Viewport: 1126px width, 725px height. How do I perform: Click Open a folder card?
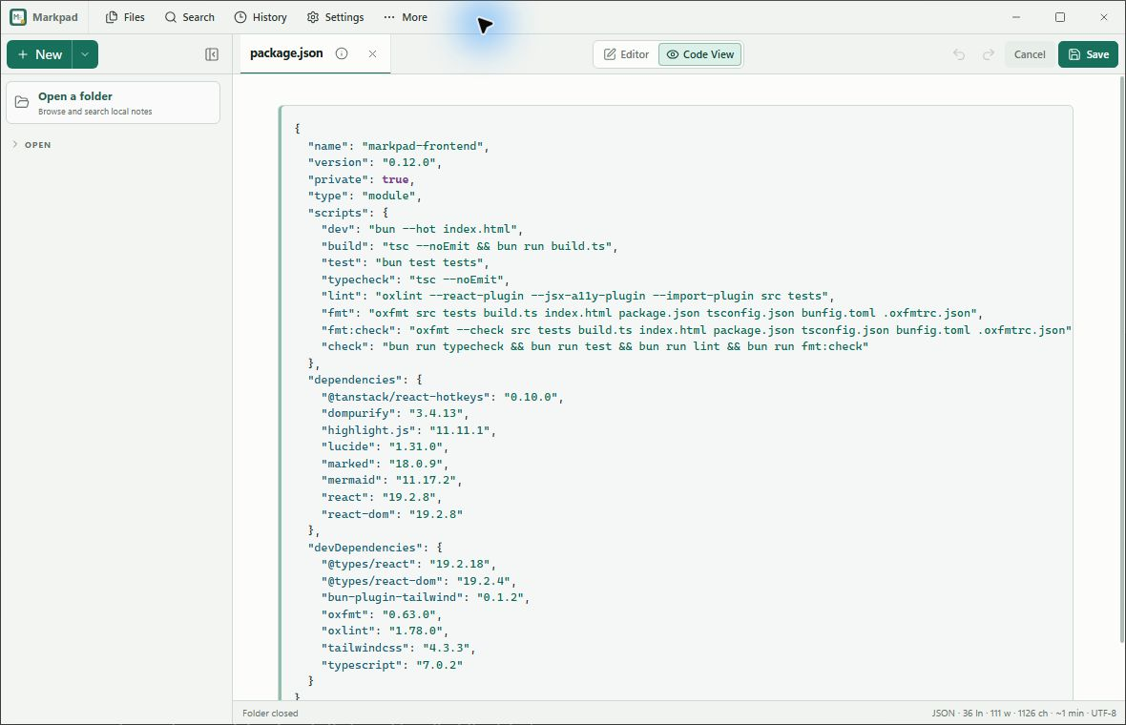coord(114,103)
